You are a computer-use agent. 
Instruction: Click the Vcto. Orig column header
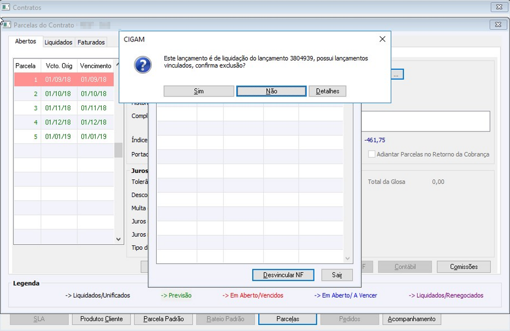(59, 66)
